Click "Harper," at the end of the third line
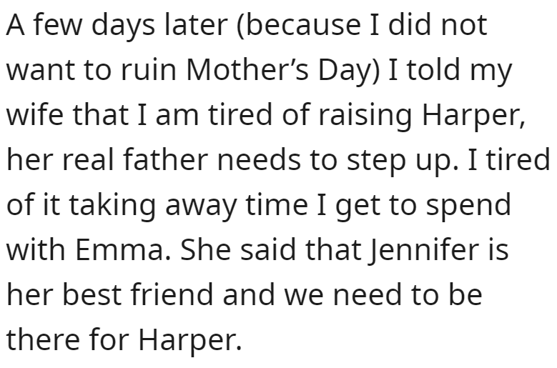This screenshot has height=368, width=557. coord(474,114)
